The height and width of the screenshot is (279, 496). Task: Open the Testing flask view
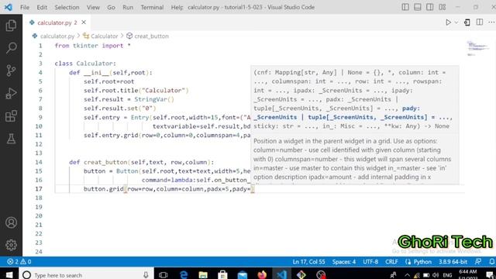point(11,139)
